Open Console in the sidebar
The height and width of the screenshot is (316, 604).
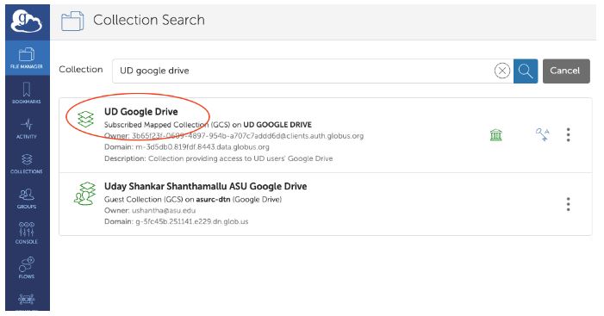(27, 233)
